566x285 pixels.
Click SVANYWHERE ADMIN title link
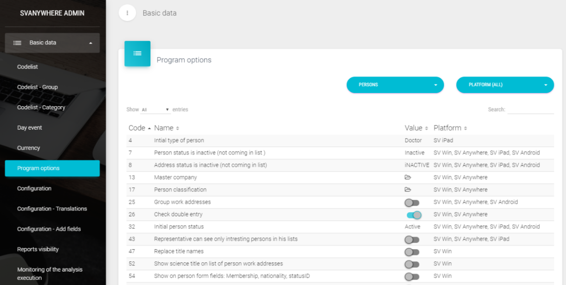52,13
